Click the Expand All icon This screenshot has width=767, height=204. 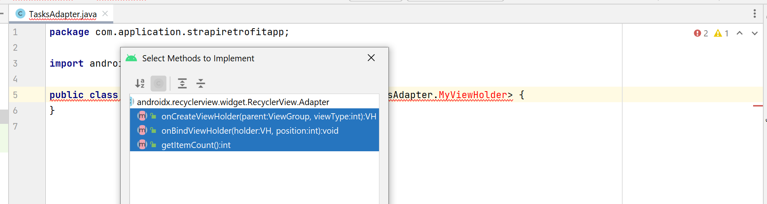coord(182,83)
